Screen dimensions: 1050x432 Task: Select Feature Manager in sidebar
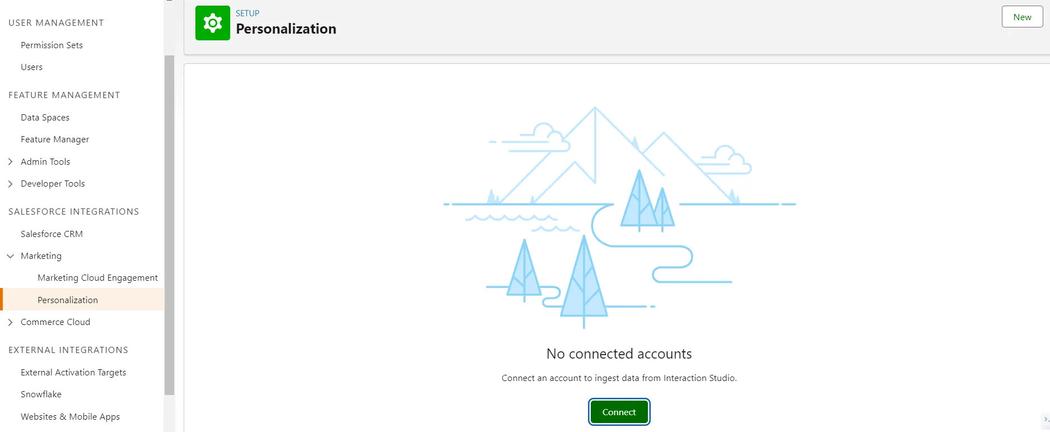pos(55,140)
